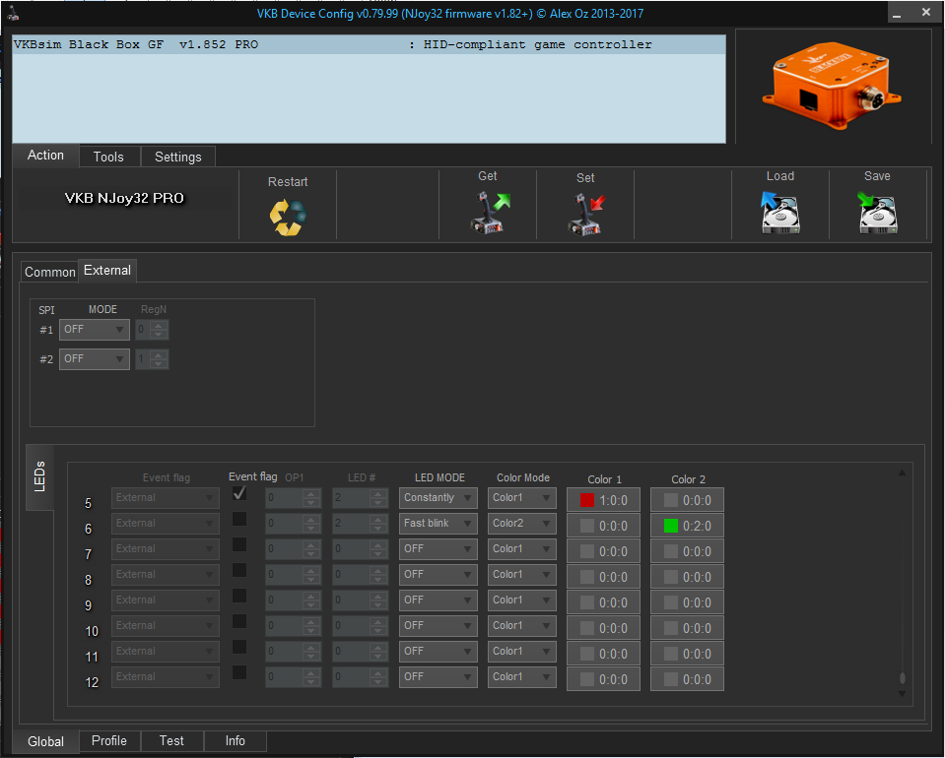Viewport: 945px width, 758px height.
Task: Tick the Event flag checkbox for row 7
Action: point(239,544)
